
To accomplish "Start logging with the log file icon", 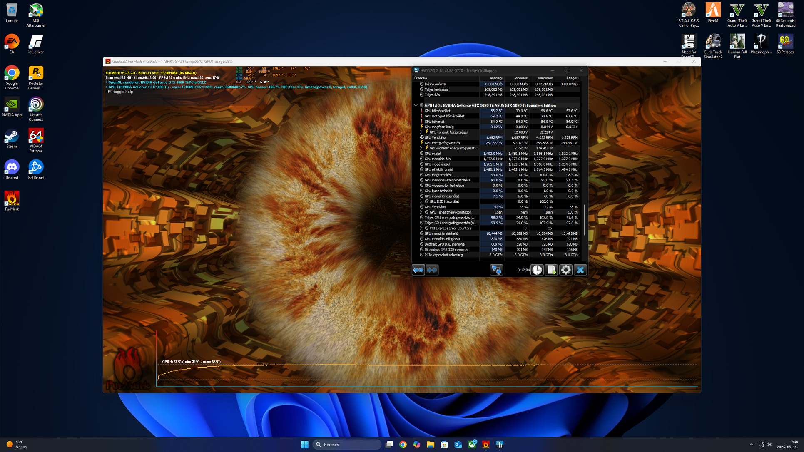I will [x=551, y=270].
